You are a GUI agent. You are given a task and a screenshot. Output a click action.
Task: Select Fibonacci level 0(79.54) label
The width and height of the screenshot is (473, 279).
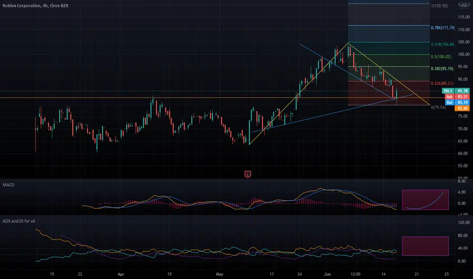tap(438, 108)
